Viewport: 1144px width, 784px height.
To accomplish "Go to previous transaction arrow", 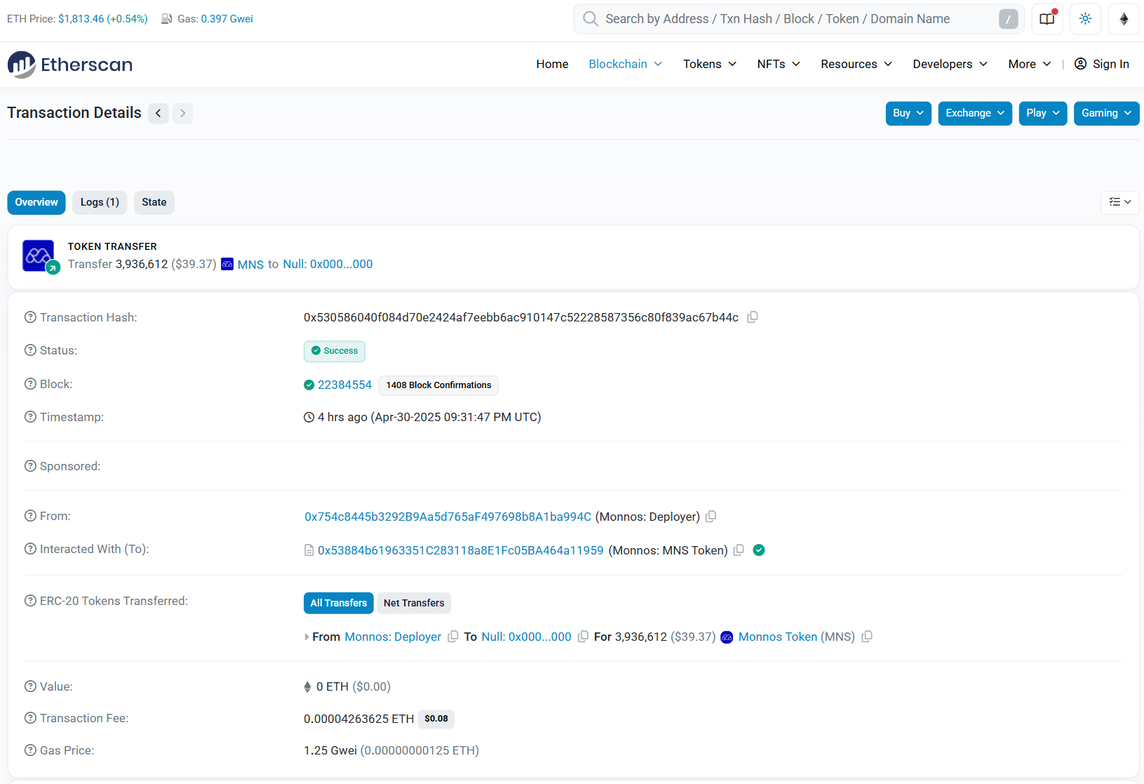I will (159, 113).
